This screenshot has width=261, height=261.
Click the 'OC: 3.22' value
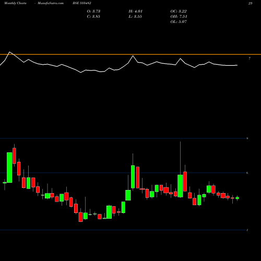(179, 11)
